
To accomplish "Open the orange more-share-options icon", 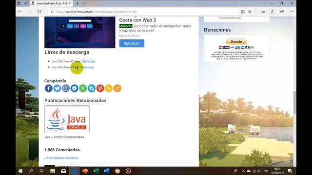I will [x=117, y=88].
